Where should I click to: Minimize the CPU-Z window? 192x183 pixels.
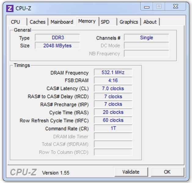(x=147, y=7)
